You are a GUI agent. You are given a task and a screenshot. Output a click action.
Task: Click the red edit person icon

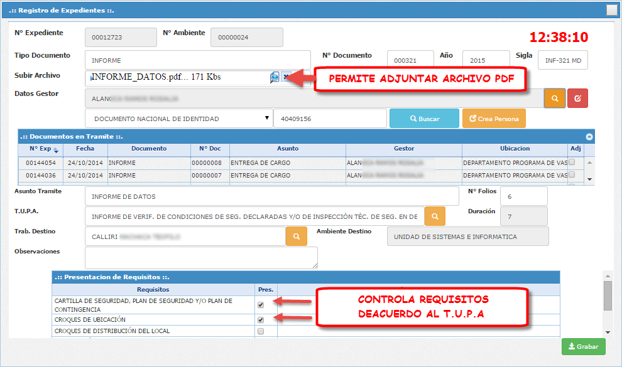point(577,98)
